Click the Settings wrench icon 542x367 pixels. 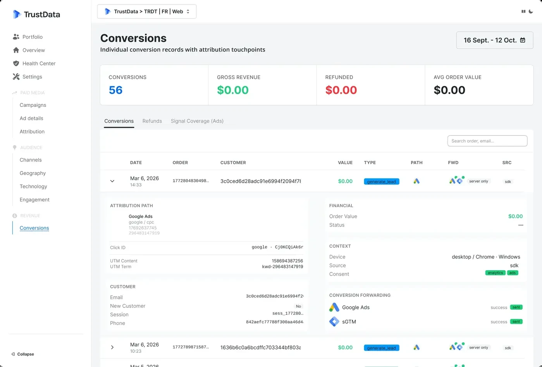click(15, 77)
